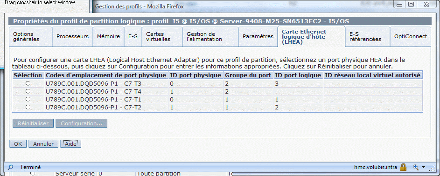Click Serveur série cell in background window

75,174
